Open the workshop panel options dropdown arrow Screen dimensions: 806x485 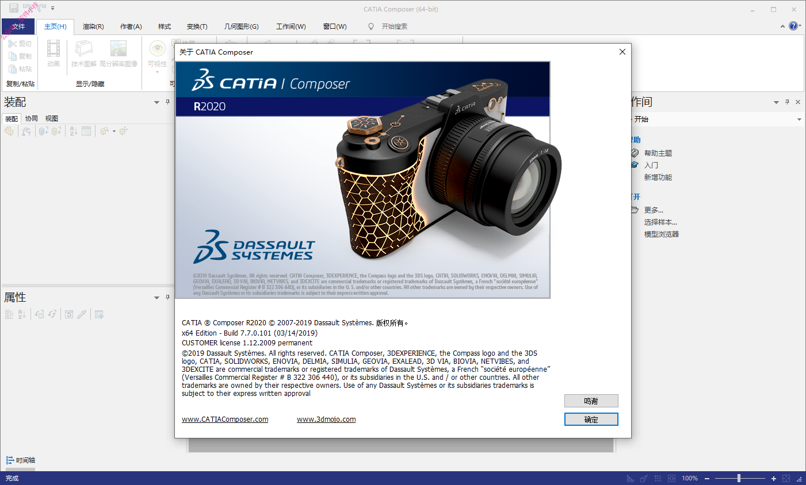pyautogui.click(x=776, y=102)
